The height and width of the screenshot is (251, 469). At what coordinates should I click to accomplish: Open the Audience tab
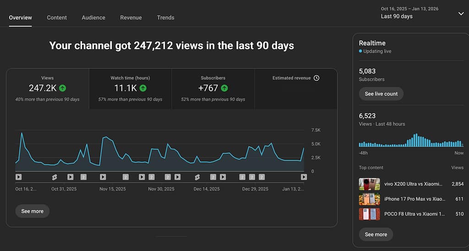(x=93, y=17)
